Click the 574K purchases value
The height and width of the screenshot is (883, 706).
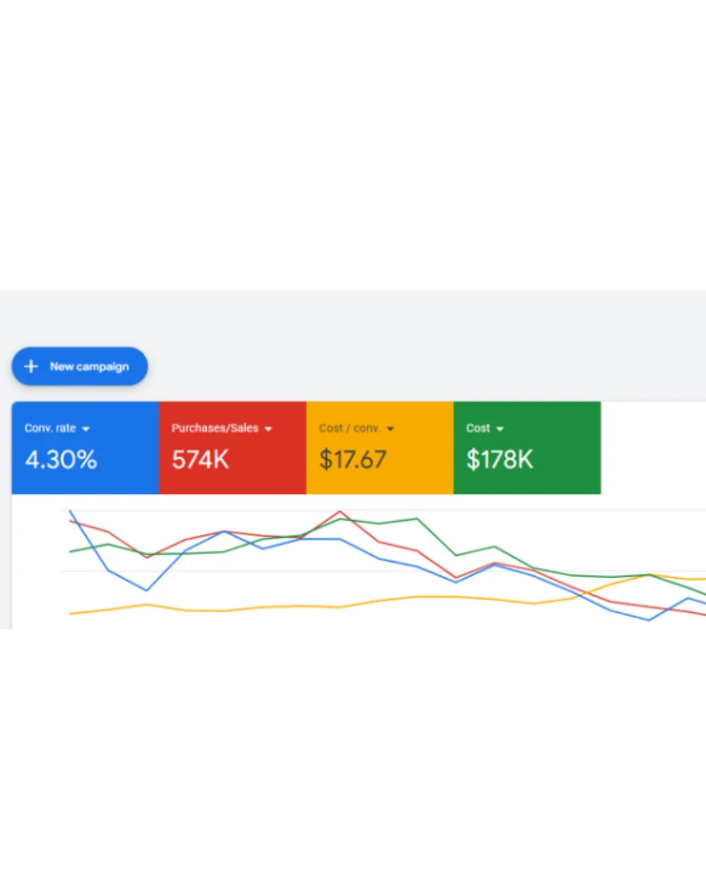coord(200,459)
